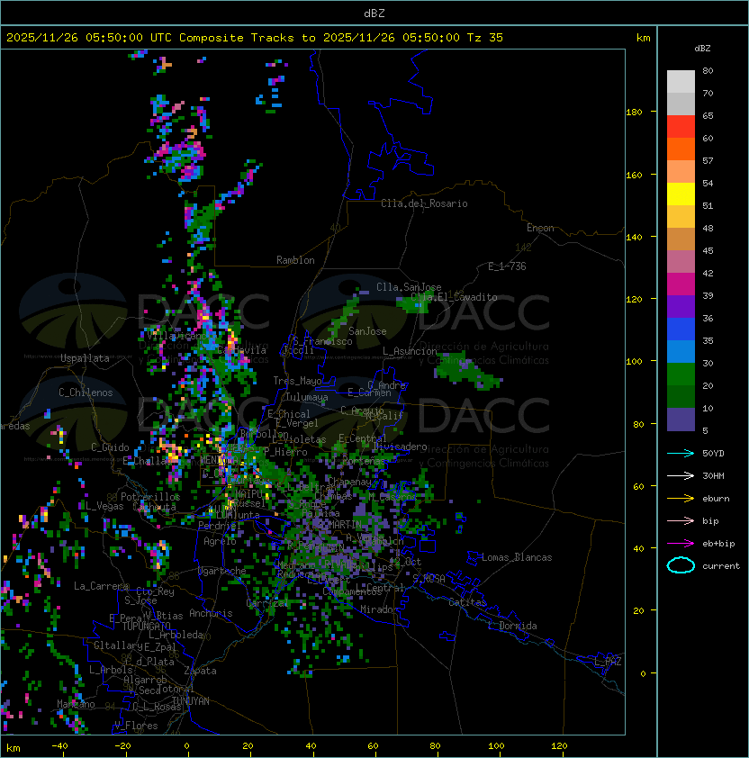Click the 'L_Vegas' map label
Screen dimensions: 749x758
pyautogui.click(x=104, y=506)
